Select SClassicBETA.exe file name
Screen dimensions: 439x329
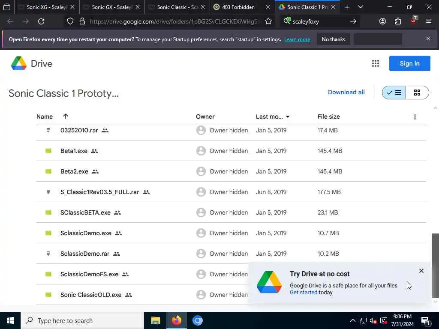coord(85,212)
